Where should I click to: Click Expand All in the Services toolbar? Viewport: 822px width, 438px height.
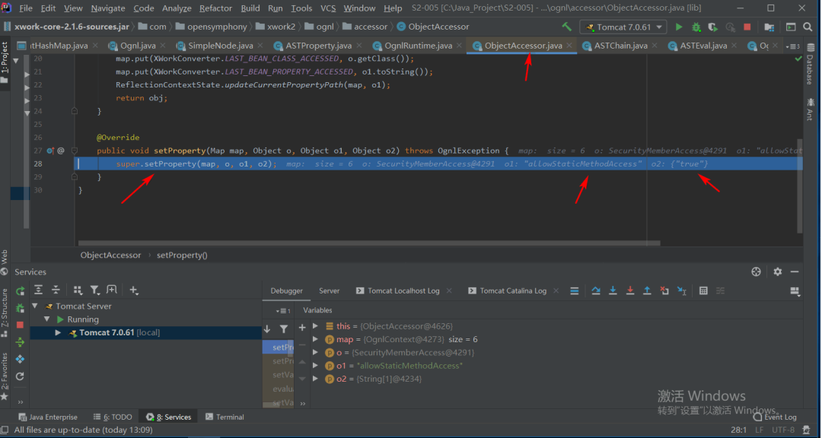tap(38, 290)
